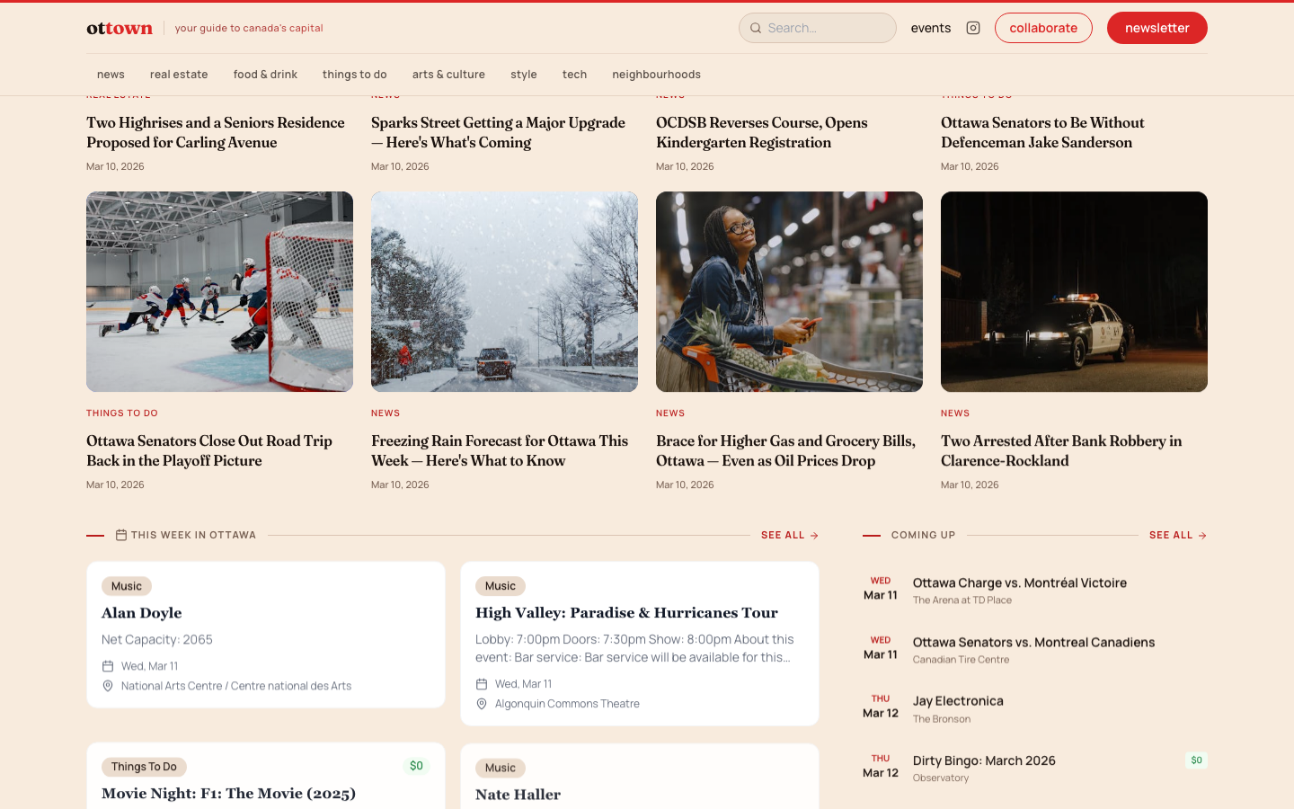Click the calendar icon next to Alan Doyle date

108,666
